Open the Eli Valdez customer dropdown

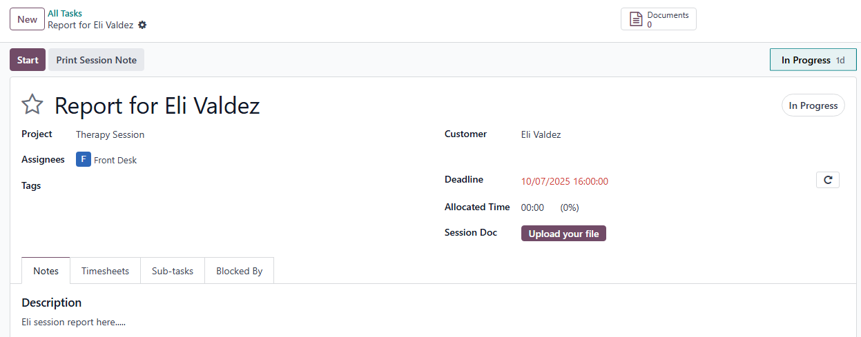(541, 134)
